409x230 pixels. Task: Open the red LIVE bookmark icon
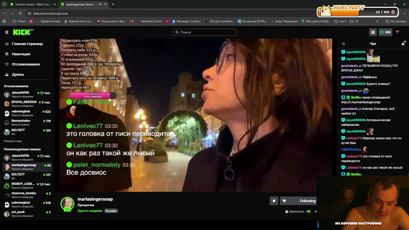click(x=31, y=21)
